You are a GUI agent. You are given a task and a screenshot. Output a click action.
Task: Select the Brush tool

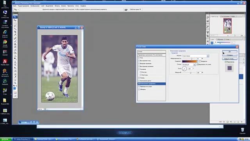click(15, 41)
